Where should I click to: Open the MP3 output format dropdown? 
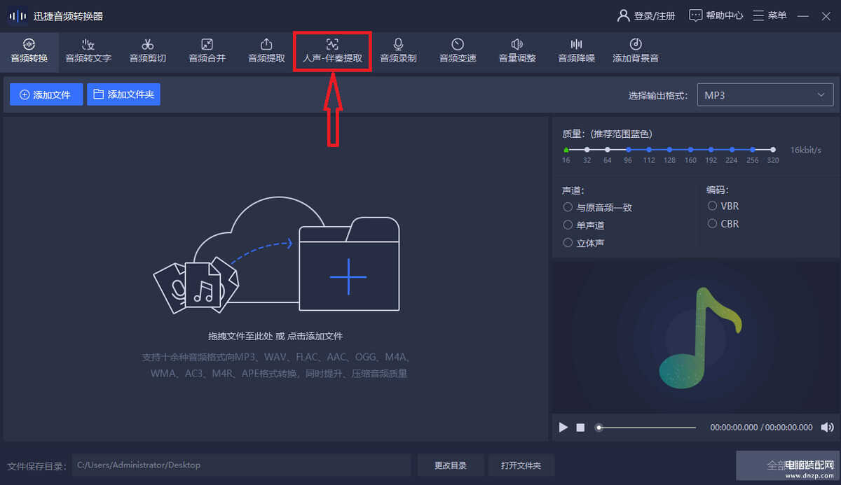tap(765, 95)
